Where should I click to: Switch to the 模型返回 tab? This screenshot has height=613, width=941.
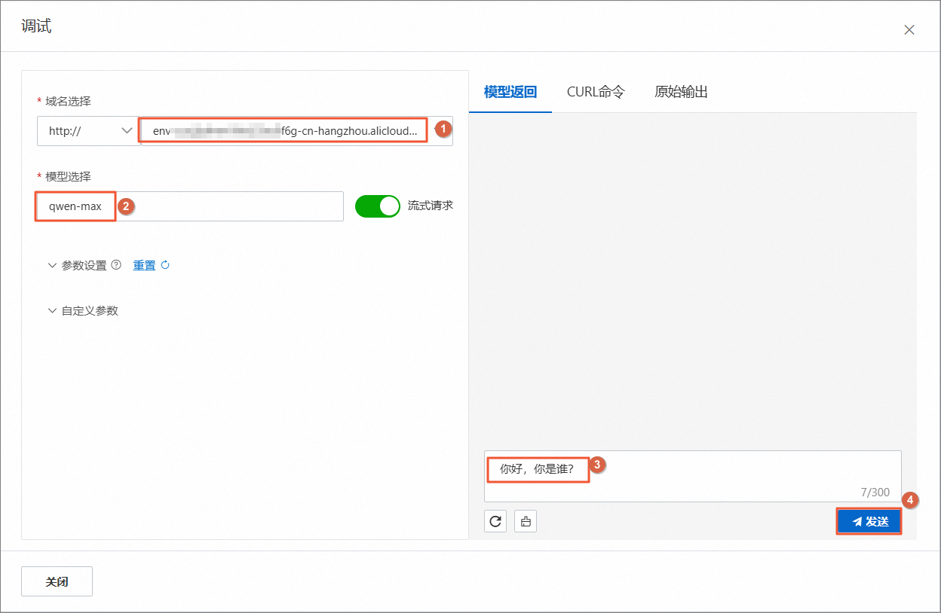(510, 92)
